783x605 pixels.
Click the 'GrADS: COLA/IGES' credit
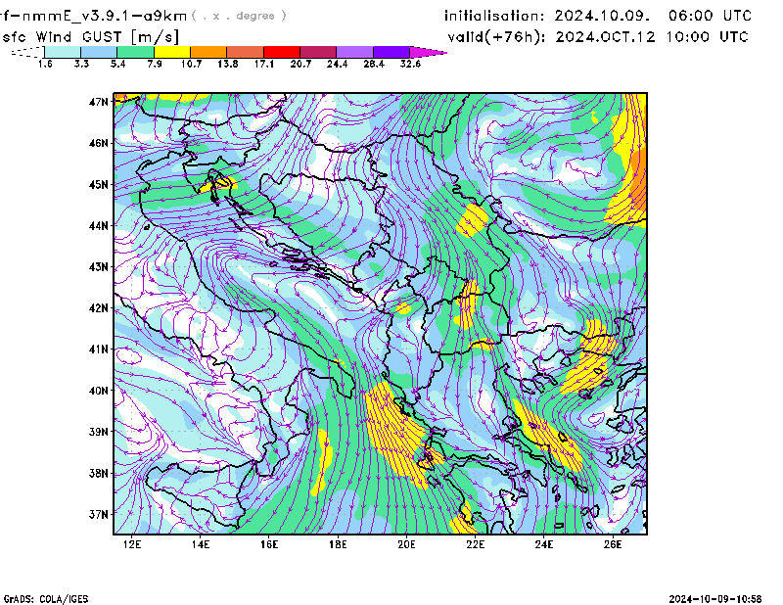pyautogui.click(x=46, y=599)
